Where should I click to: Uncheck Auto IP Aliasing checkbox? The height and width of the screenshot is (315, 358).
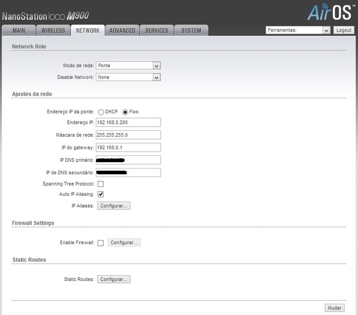point(100,194)
